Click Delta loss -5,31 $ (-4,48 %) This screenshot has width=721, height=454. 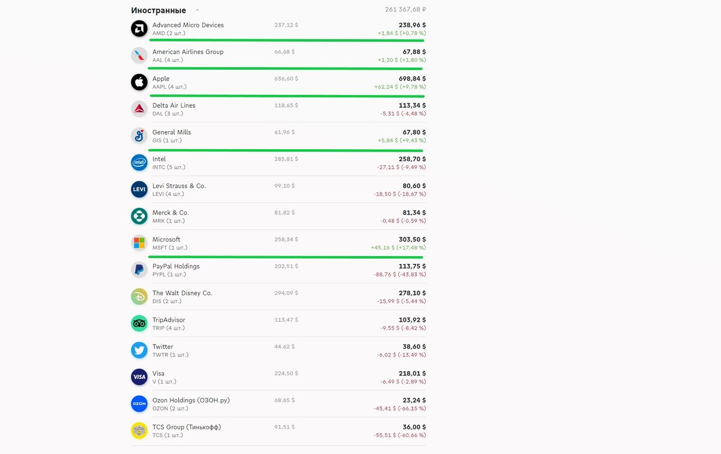(x=403, y=114)
